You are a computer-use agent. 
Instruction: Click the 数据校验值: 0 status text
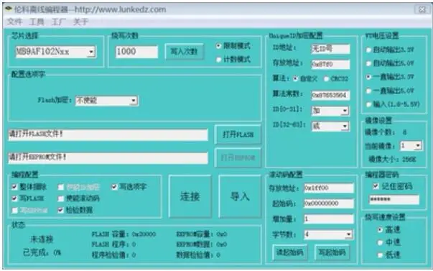198,254
